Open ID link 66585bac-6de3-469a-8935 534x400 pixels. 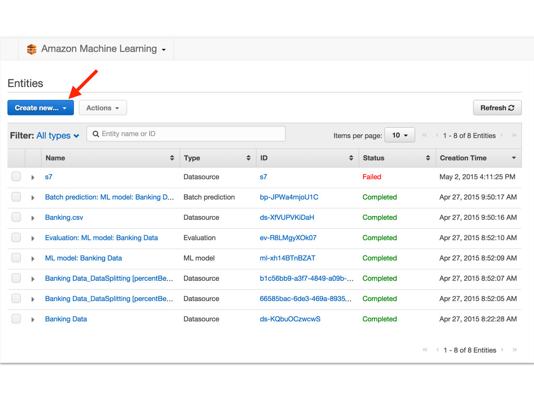[306, 298]
